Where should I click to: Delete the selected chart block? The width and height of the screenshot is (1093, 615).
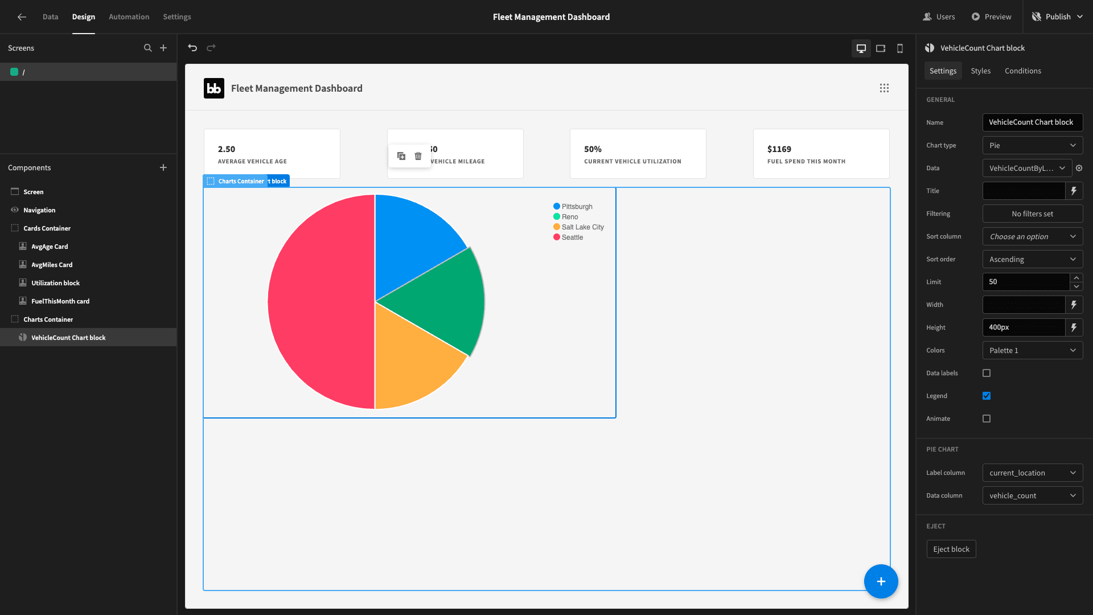coord(418,156)
